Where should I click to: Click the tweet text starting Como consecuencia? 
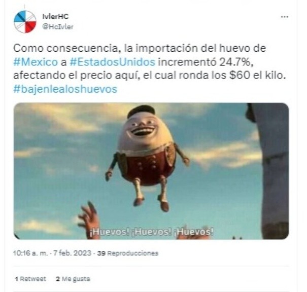(x=150, y=68)
